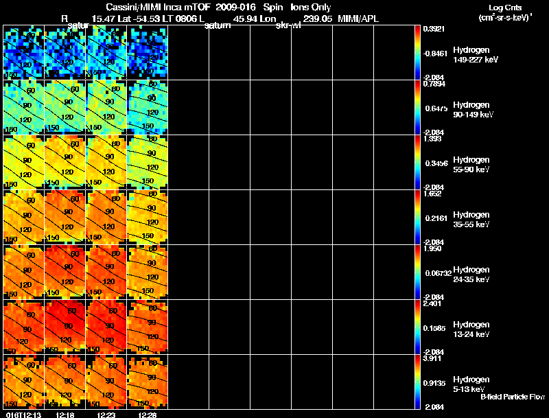Click the colorbar maximum value '3.911'
The image size is (549, 418).
coord(432,358)
